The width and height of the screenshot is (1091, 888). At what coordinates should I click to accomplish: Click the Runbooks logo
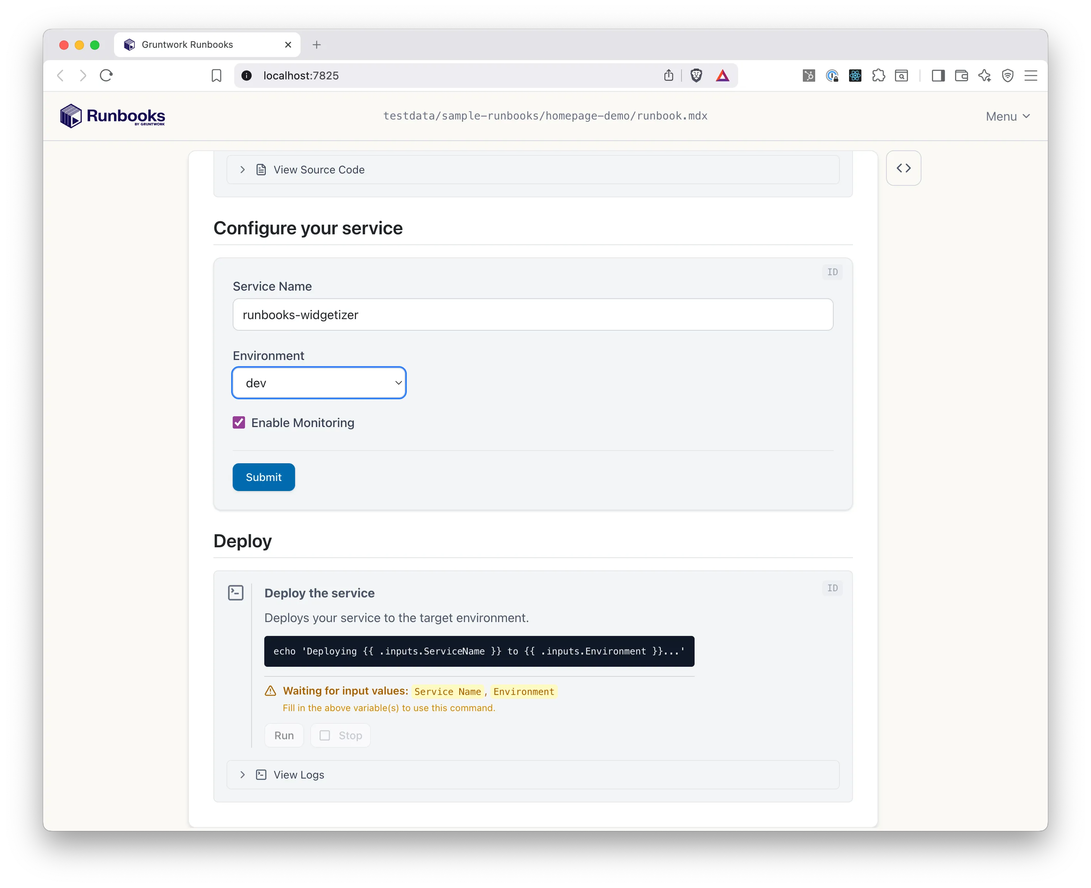(x=112, y=116)
